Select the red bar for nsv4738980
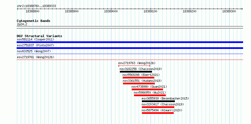Screen dimensions: 251x124 (x=147, y=89)
